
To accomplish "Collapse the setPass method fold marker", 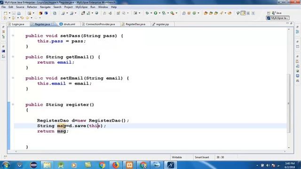I will [x=13, y=36].
